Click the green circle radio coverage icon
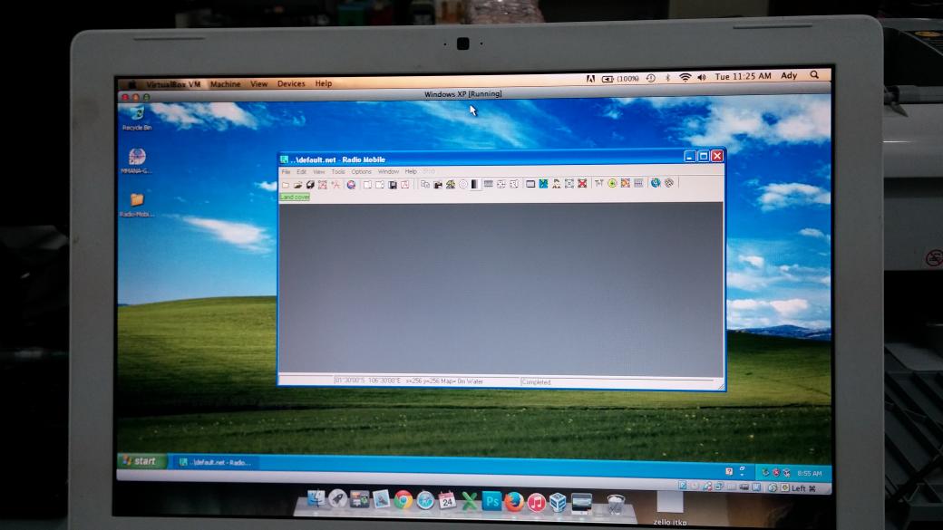 pos(612,183)
